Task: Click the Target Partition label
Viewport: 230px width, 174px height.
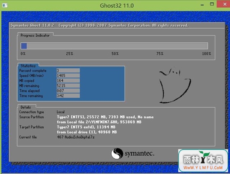Action: (x=31, y=127)
